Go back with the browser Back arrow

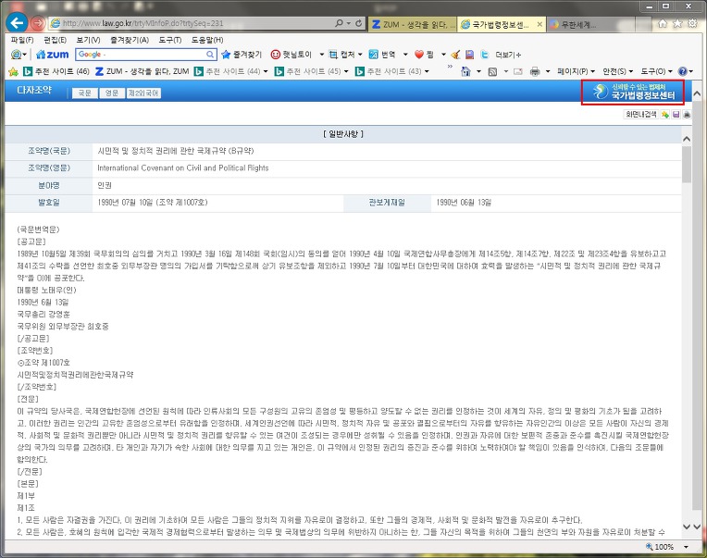pyautogui.click(x=17, y=22)
